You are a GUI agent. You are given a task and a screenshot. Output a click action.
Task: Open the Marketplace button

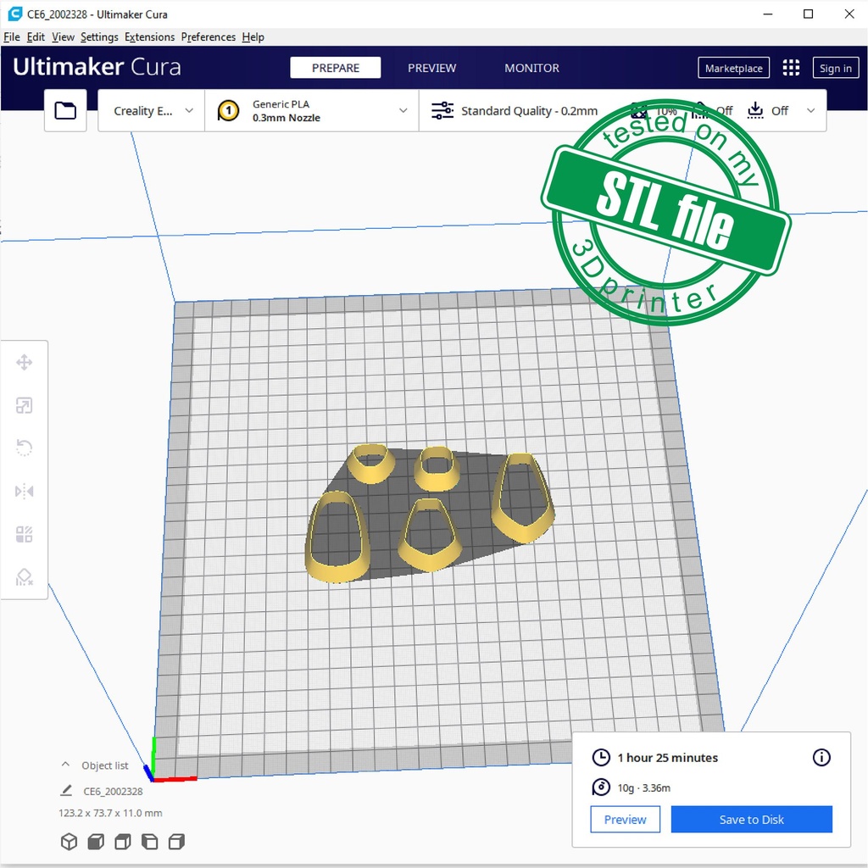pyautogui.click(x=733, y=69)
